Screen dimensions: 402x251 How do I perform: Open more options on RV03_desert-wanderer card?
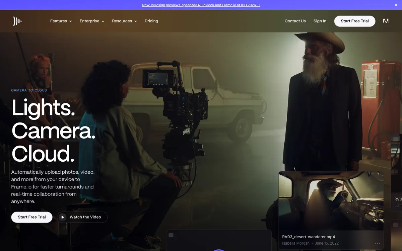(x=378, y=243)
